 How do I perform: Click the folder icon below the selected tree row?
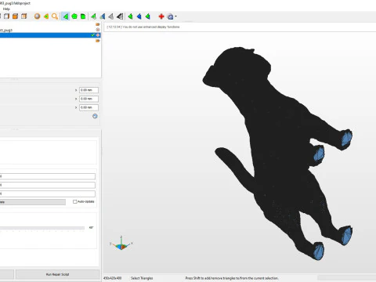point(98,41)
